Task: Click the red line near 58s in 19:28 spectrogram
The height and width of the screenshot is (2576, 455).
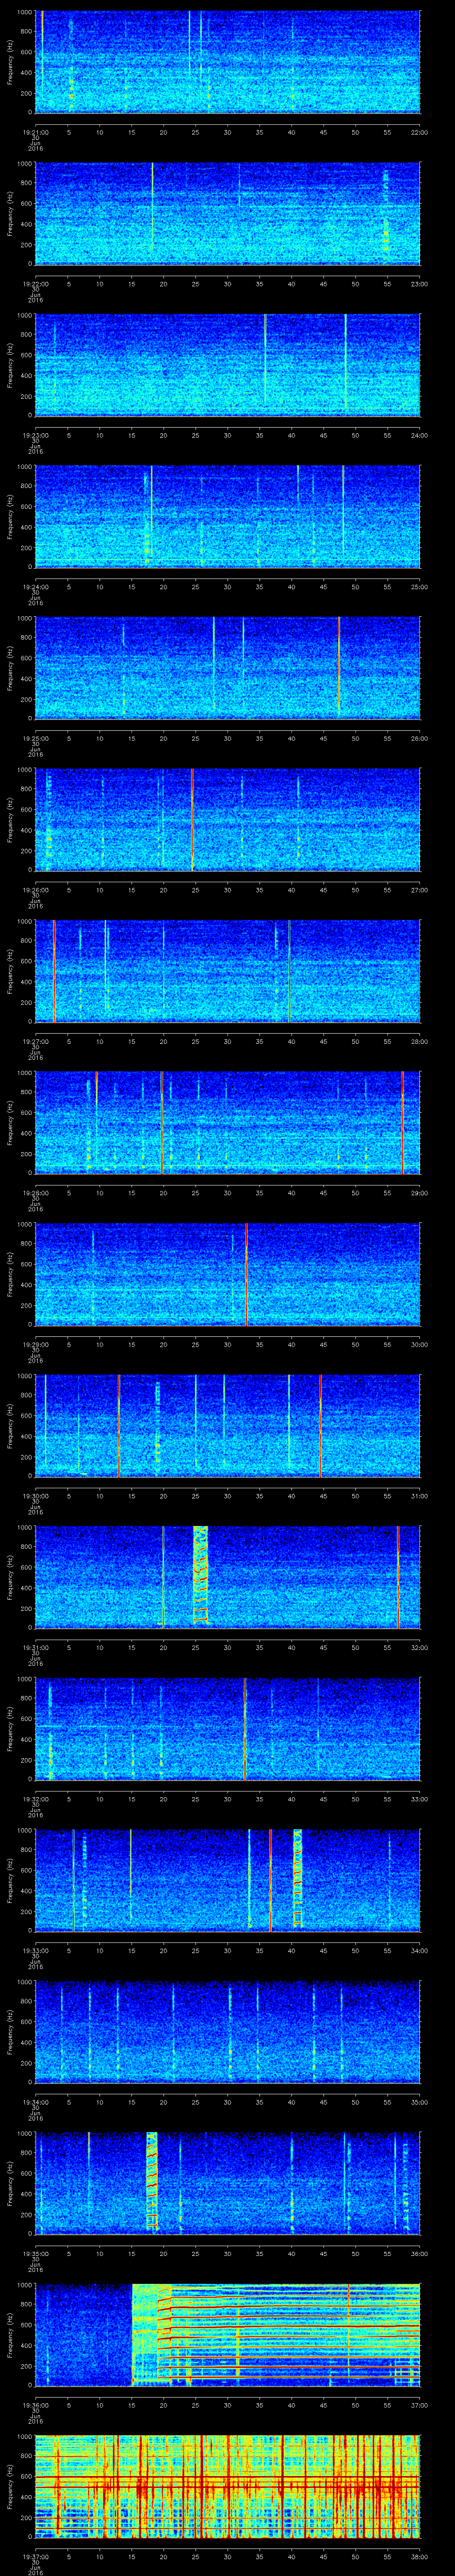Action: [x=402, y=1121]
